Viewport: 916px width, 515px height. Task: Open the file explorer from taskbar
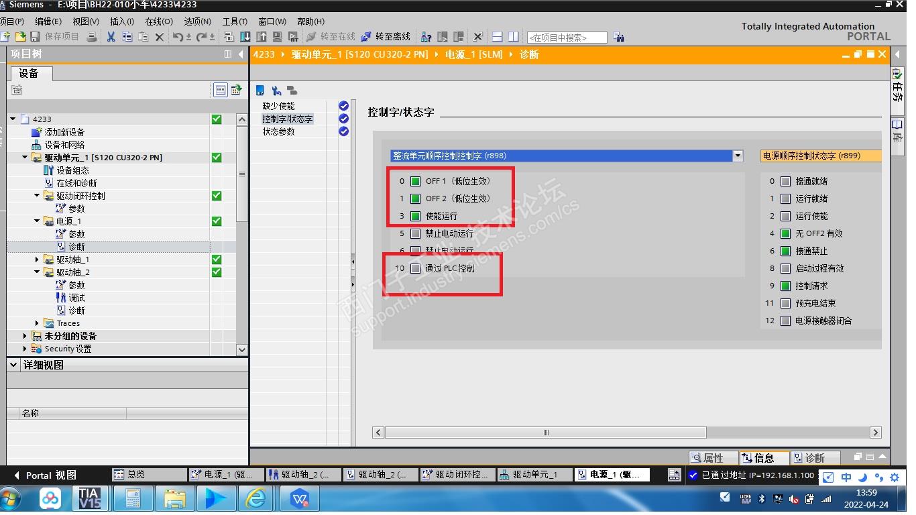click(175, 499)
